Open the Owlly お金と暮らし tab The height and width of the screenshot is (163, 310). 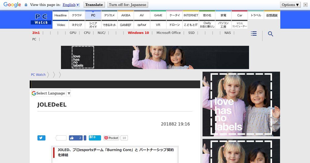coord(207,25)
